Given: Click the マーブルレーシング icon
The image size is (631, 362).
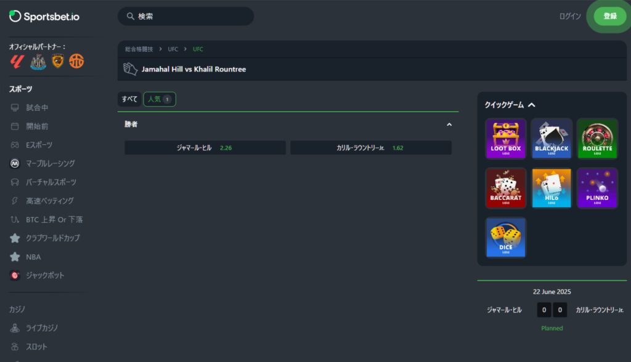Looking at the screenshot, I should click(x=15, y=163).
